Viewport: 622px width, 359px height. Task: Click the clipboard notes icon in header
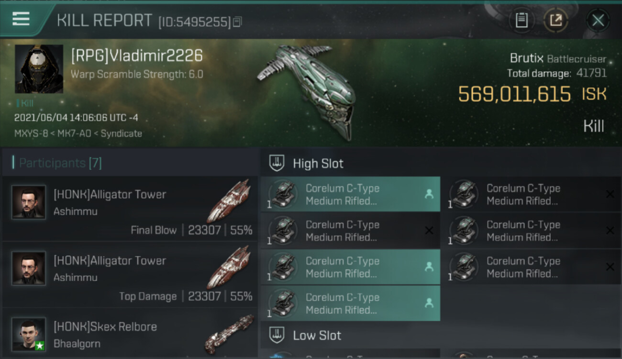click(522, 20)
